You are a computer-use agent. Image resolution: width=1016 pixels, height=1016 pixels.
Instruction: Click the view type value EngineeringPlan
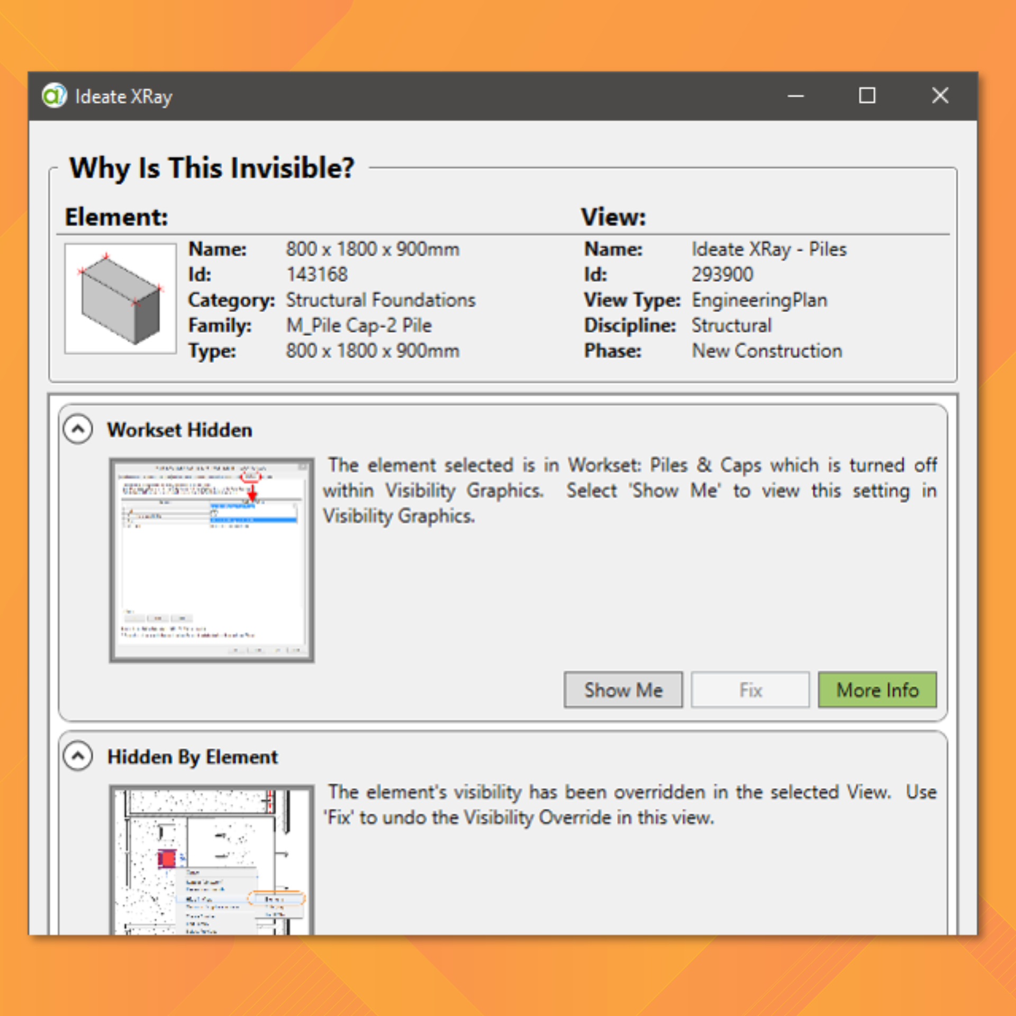(759, 300)
